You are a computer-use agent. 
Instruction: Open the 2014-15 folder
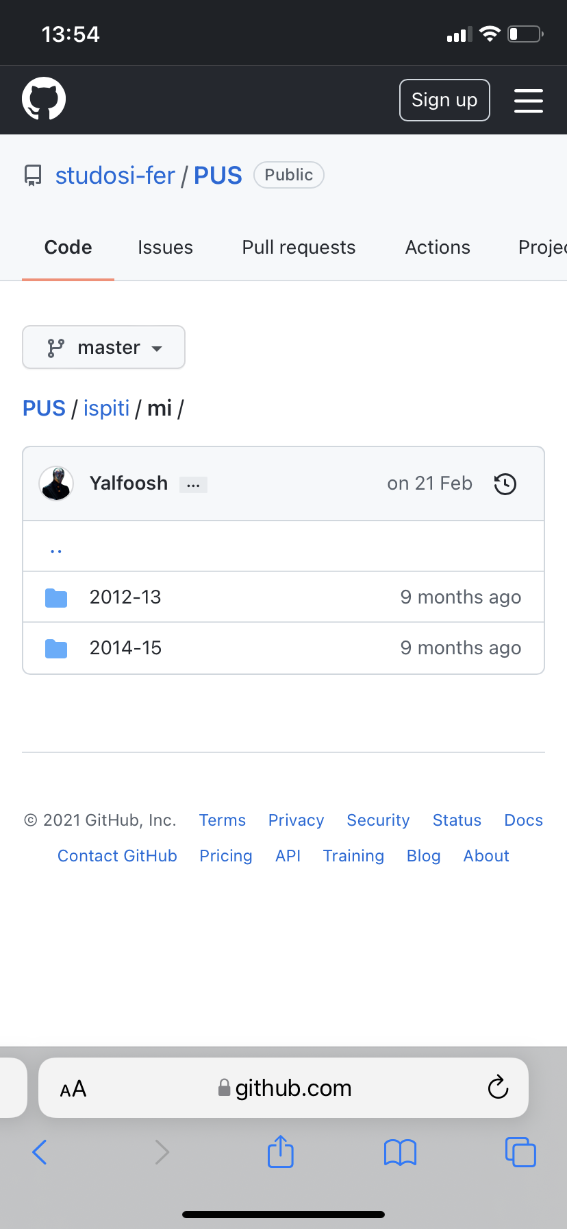tap(125, 647)
